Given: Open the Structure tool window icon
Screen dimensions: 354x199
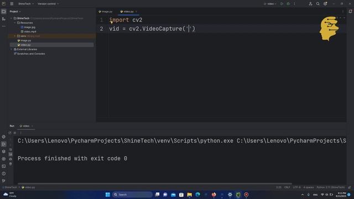Looking at the screenshot, I should (4, 19).
